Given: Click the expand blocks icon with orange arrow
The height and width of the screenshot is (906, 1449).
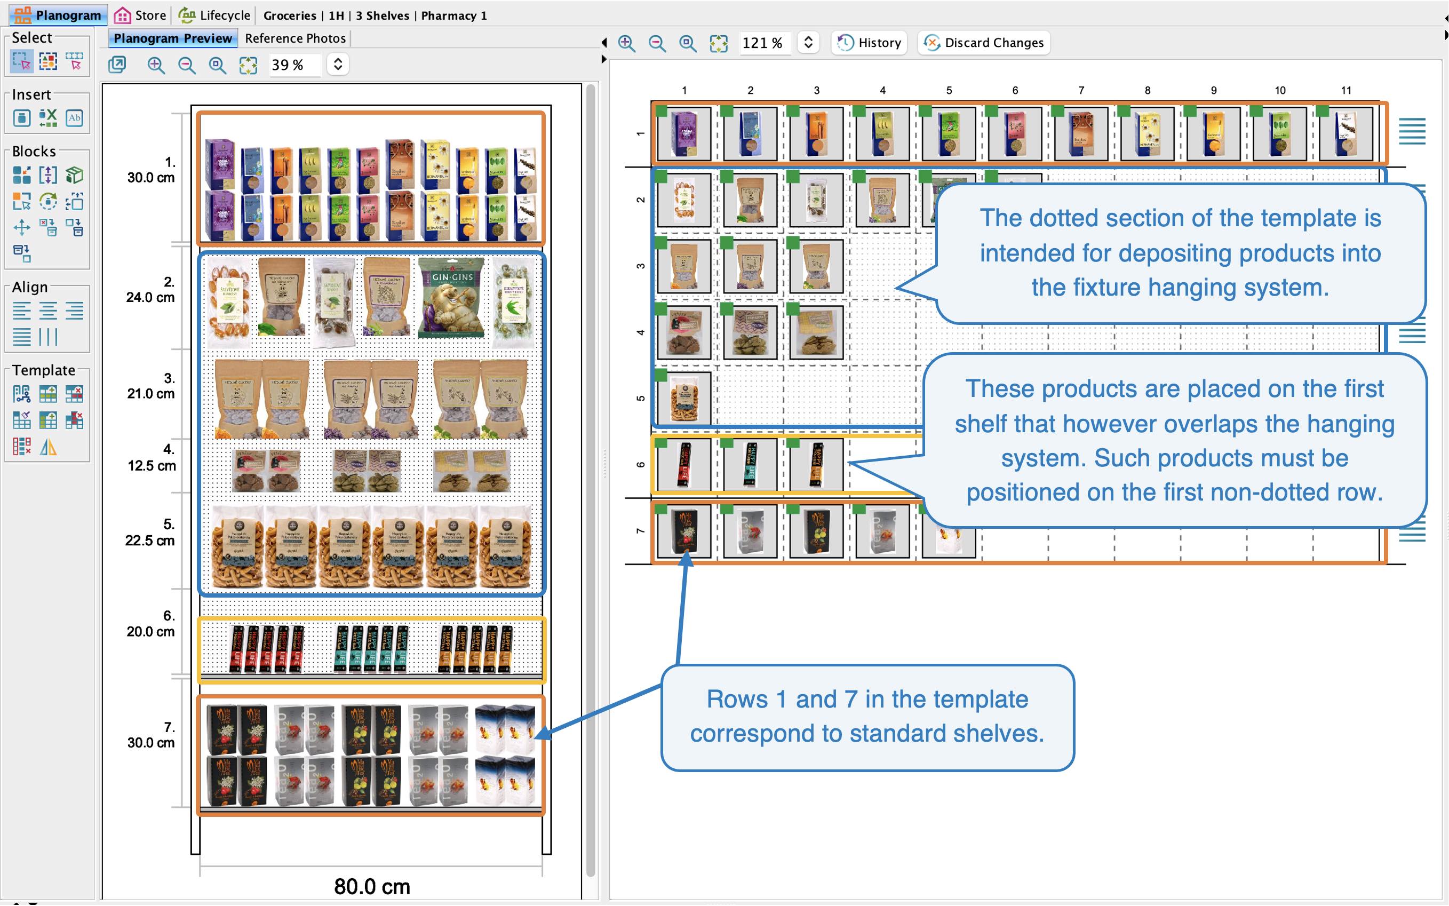Looking at the screenshot, I should pyautogui.click(x=21, y=175).
